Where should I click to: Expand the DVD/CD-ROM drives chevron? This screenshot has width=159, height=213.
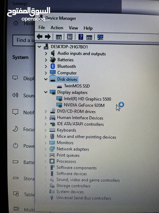pyautogui.click(x=46, y=112)
